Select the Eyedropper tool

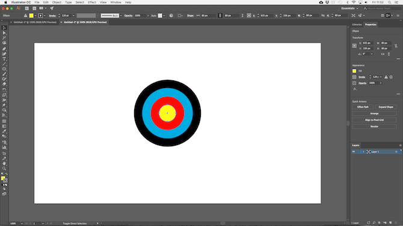[4, 131]
